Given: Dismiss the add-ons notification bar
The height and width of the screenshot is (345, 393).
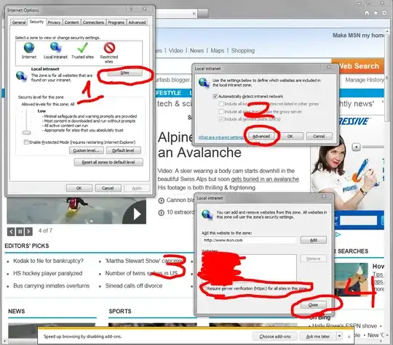Looking at the screenshot, I should [x=349, y=337].
